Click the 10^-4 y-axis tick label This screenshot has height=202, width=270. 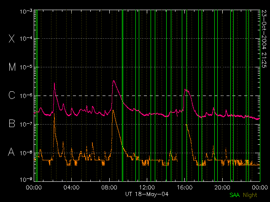[26, 38]
